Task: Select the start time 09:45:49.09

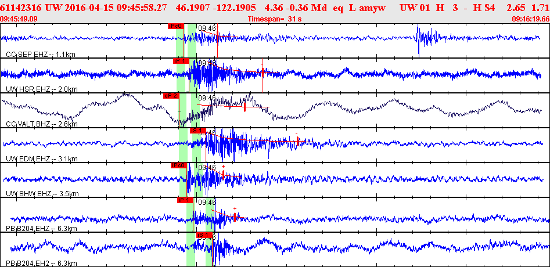Action: pos(19,19)
